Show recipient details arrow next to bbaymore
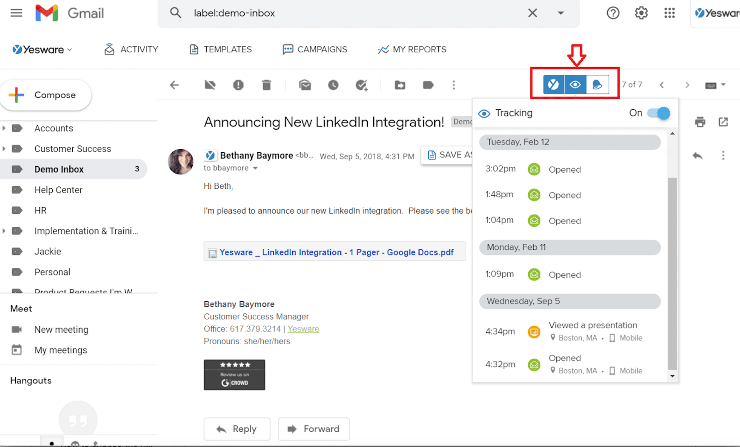 point(255,168)
